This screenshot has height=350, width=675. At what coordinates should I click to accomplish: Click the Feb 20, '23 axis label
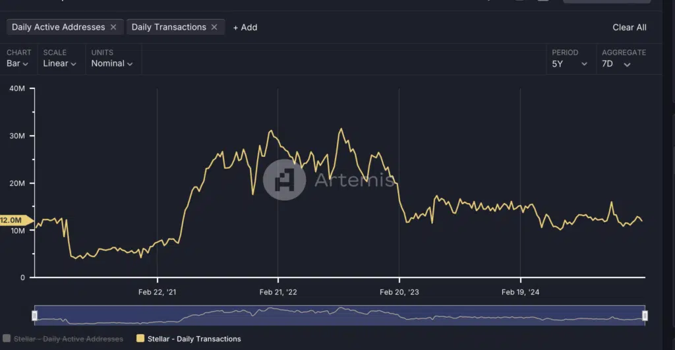pos(399,292)
